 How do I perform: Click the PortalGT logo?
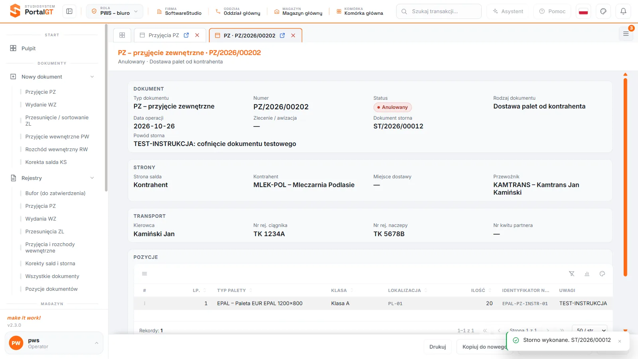(x=32, y=11)
